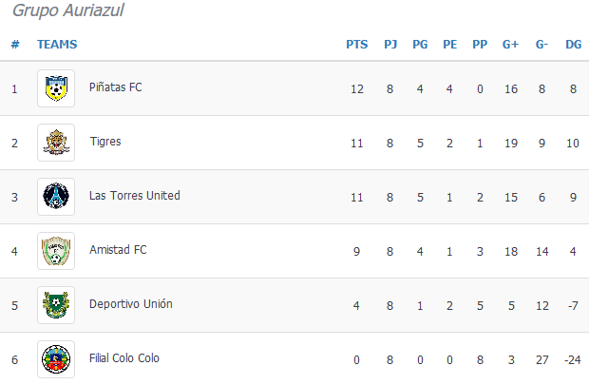Image resolution: width=589 pixels, height=385 pixels.
Task: Click the PJ column header
Action: click(390, 45)
